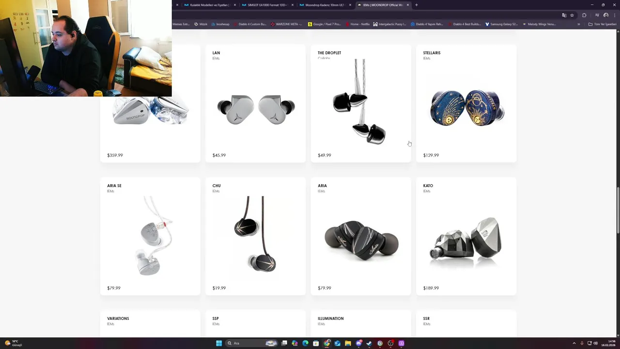Click the $129.99 price under STELLARIS
The height and width of the screenshot is (349, 620).
pos(431,155)
